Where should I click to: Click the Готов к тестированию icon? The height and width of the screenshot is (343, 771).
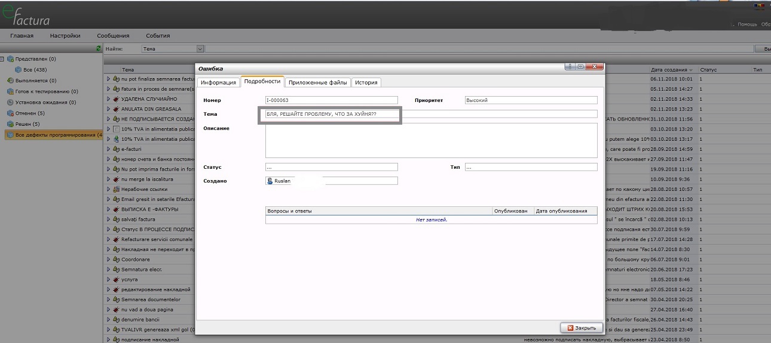tap(10, 91)
